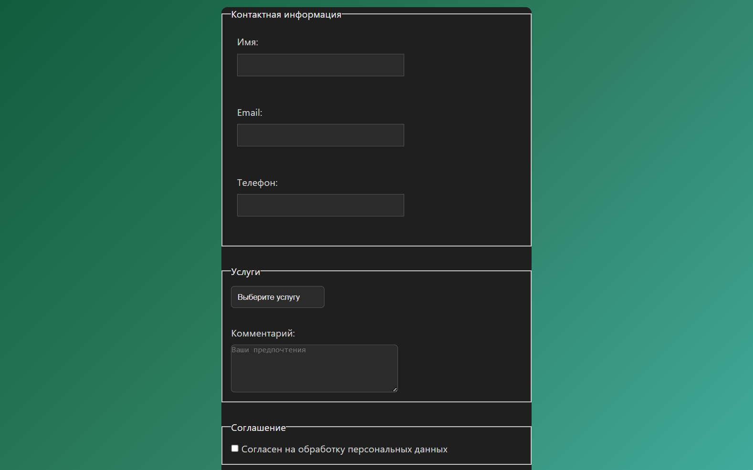Click the Телефон: field label
Image resolution: width=753 pixels, height=470 pixels.
(x=257, y=183)
